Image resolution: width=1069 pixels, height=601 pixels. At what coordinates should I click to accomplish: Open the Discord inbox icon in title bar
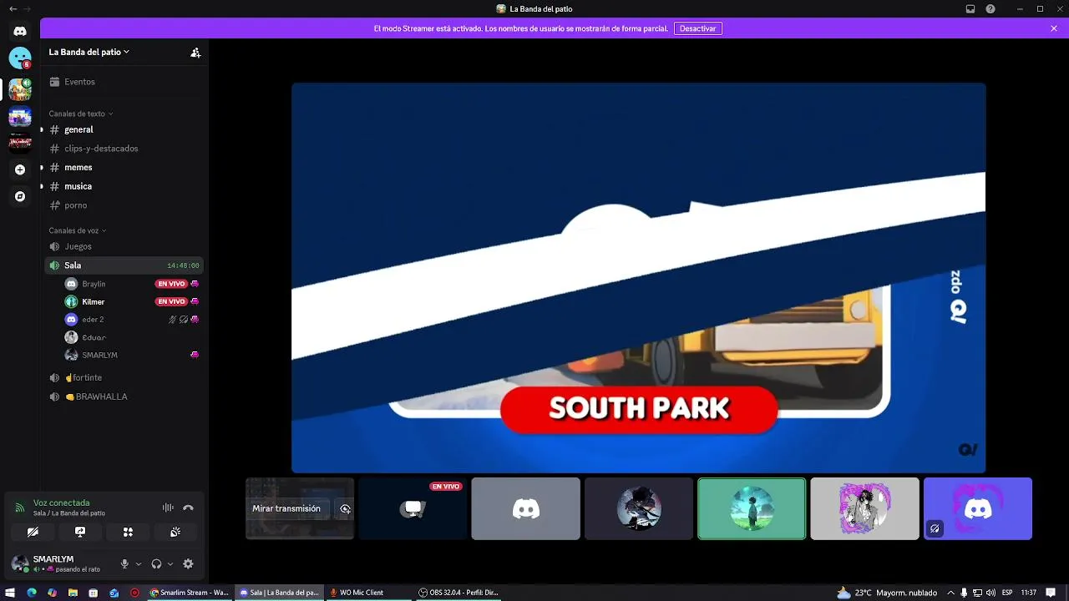click(970, 9)
